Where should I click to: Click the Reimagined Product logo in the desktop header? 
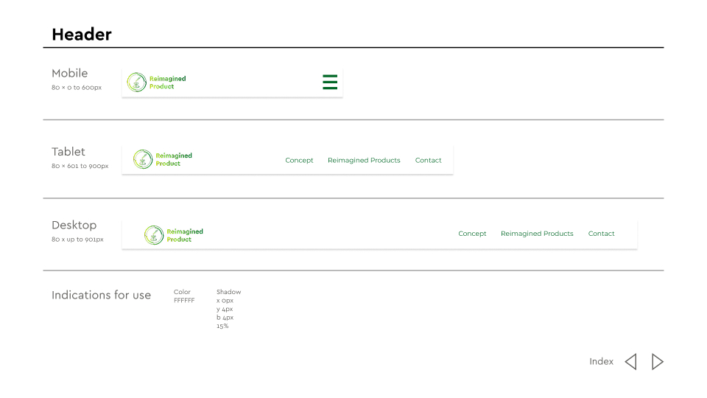click(x=174, y=235)
